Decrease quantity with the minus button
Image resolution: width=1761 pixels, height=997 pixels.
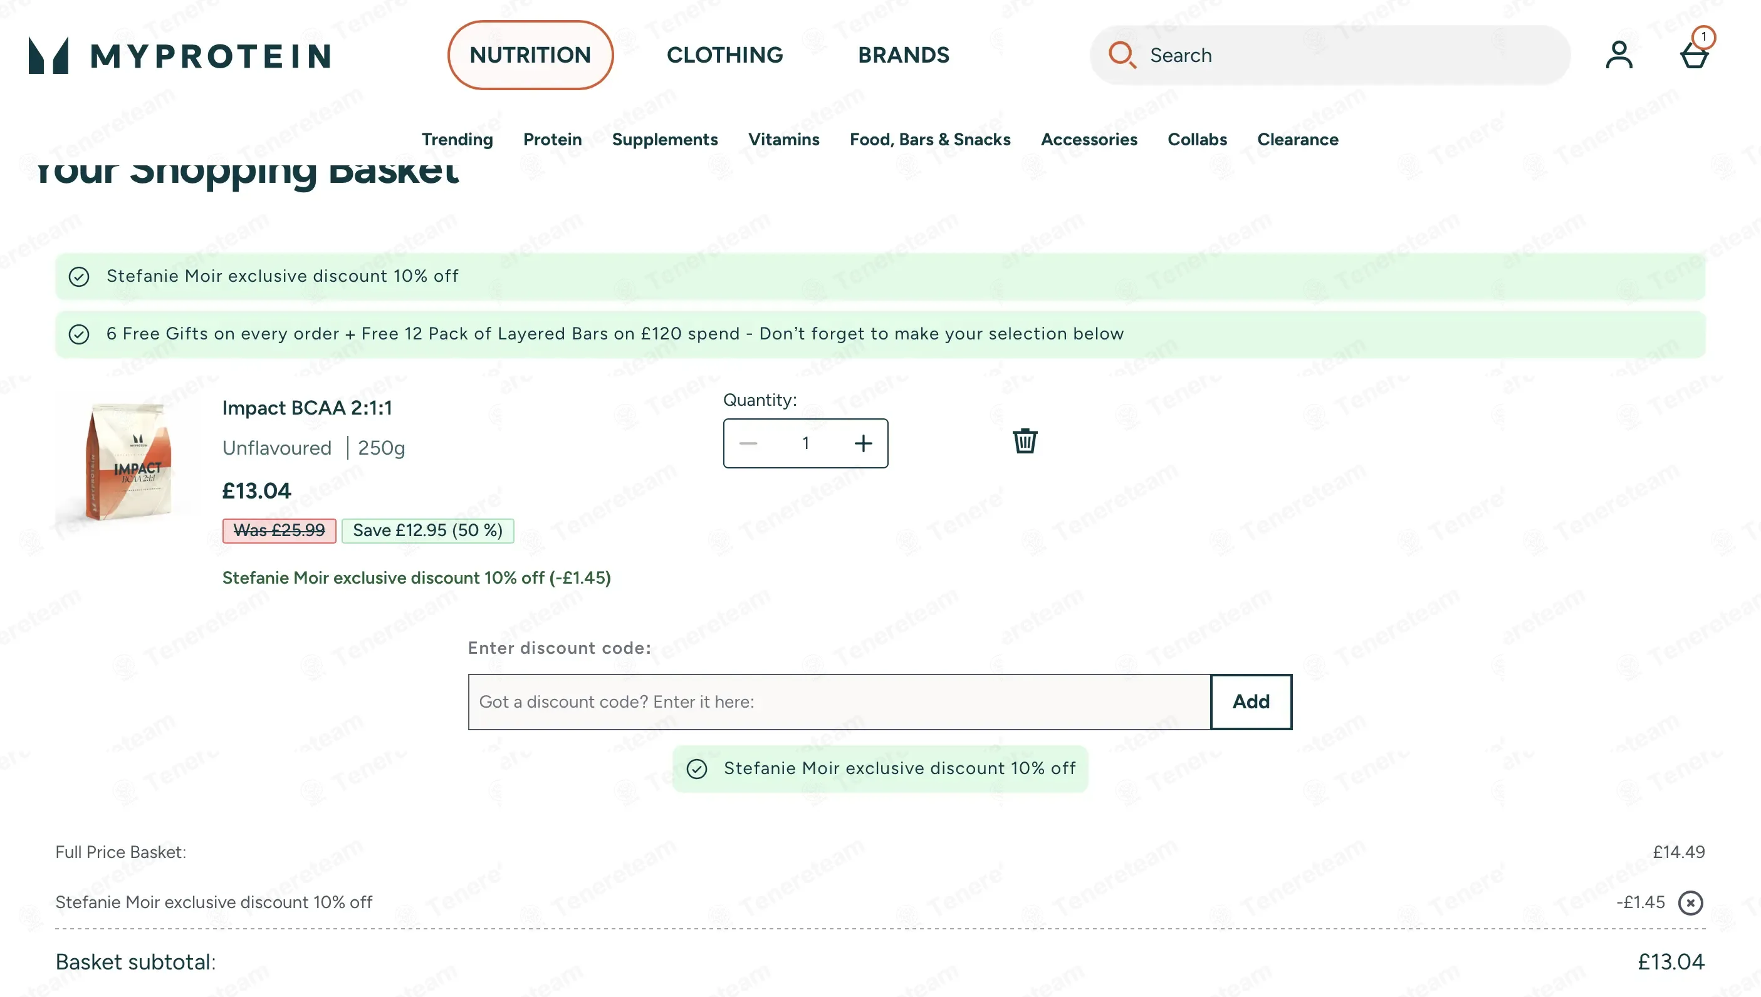click(748, 443)
